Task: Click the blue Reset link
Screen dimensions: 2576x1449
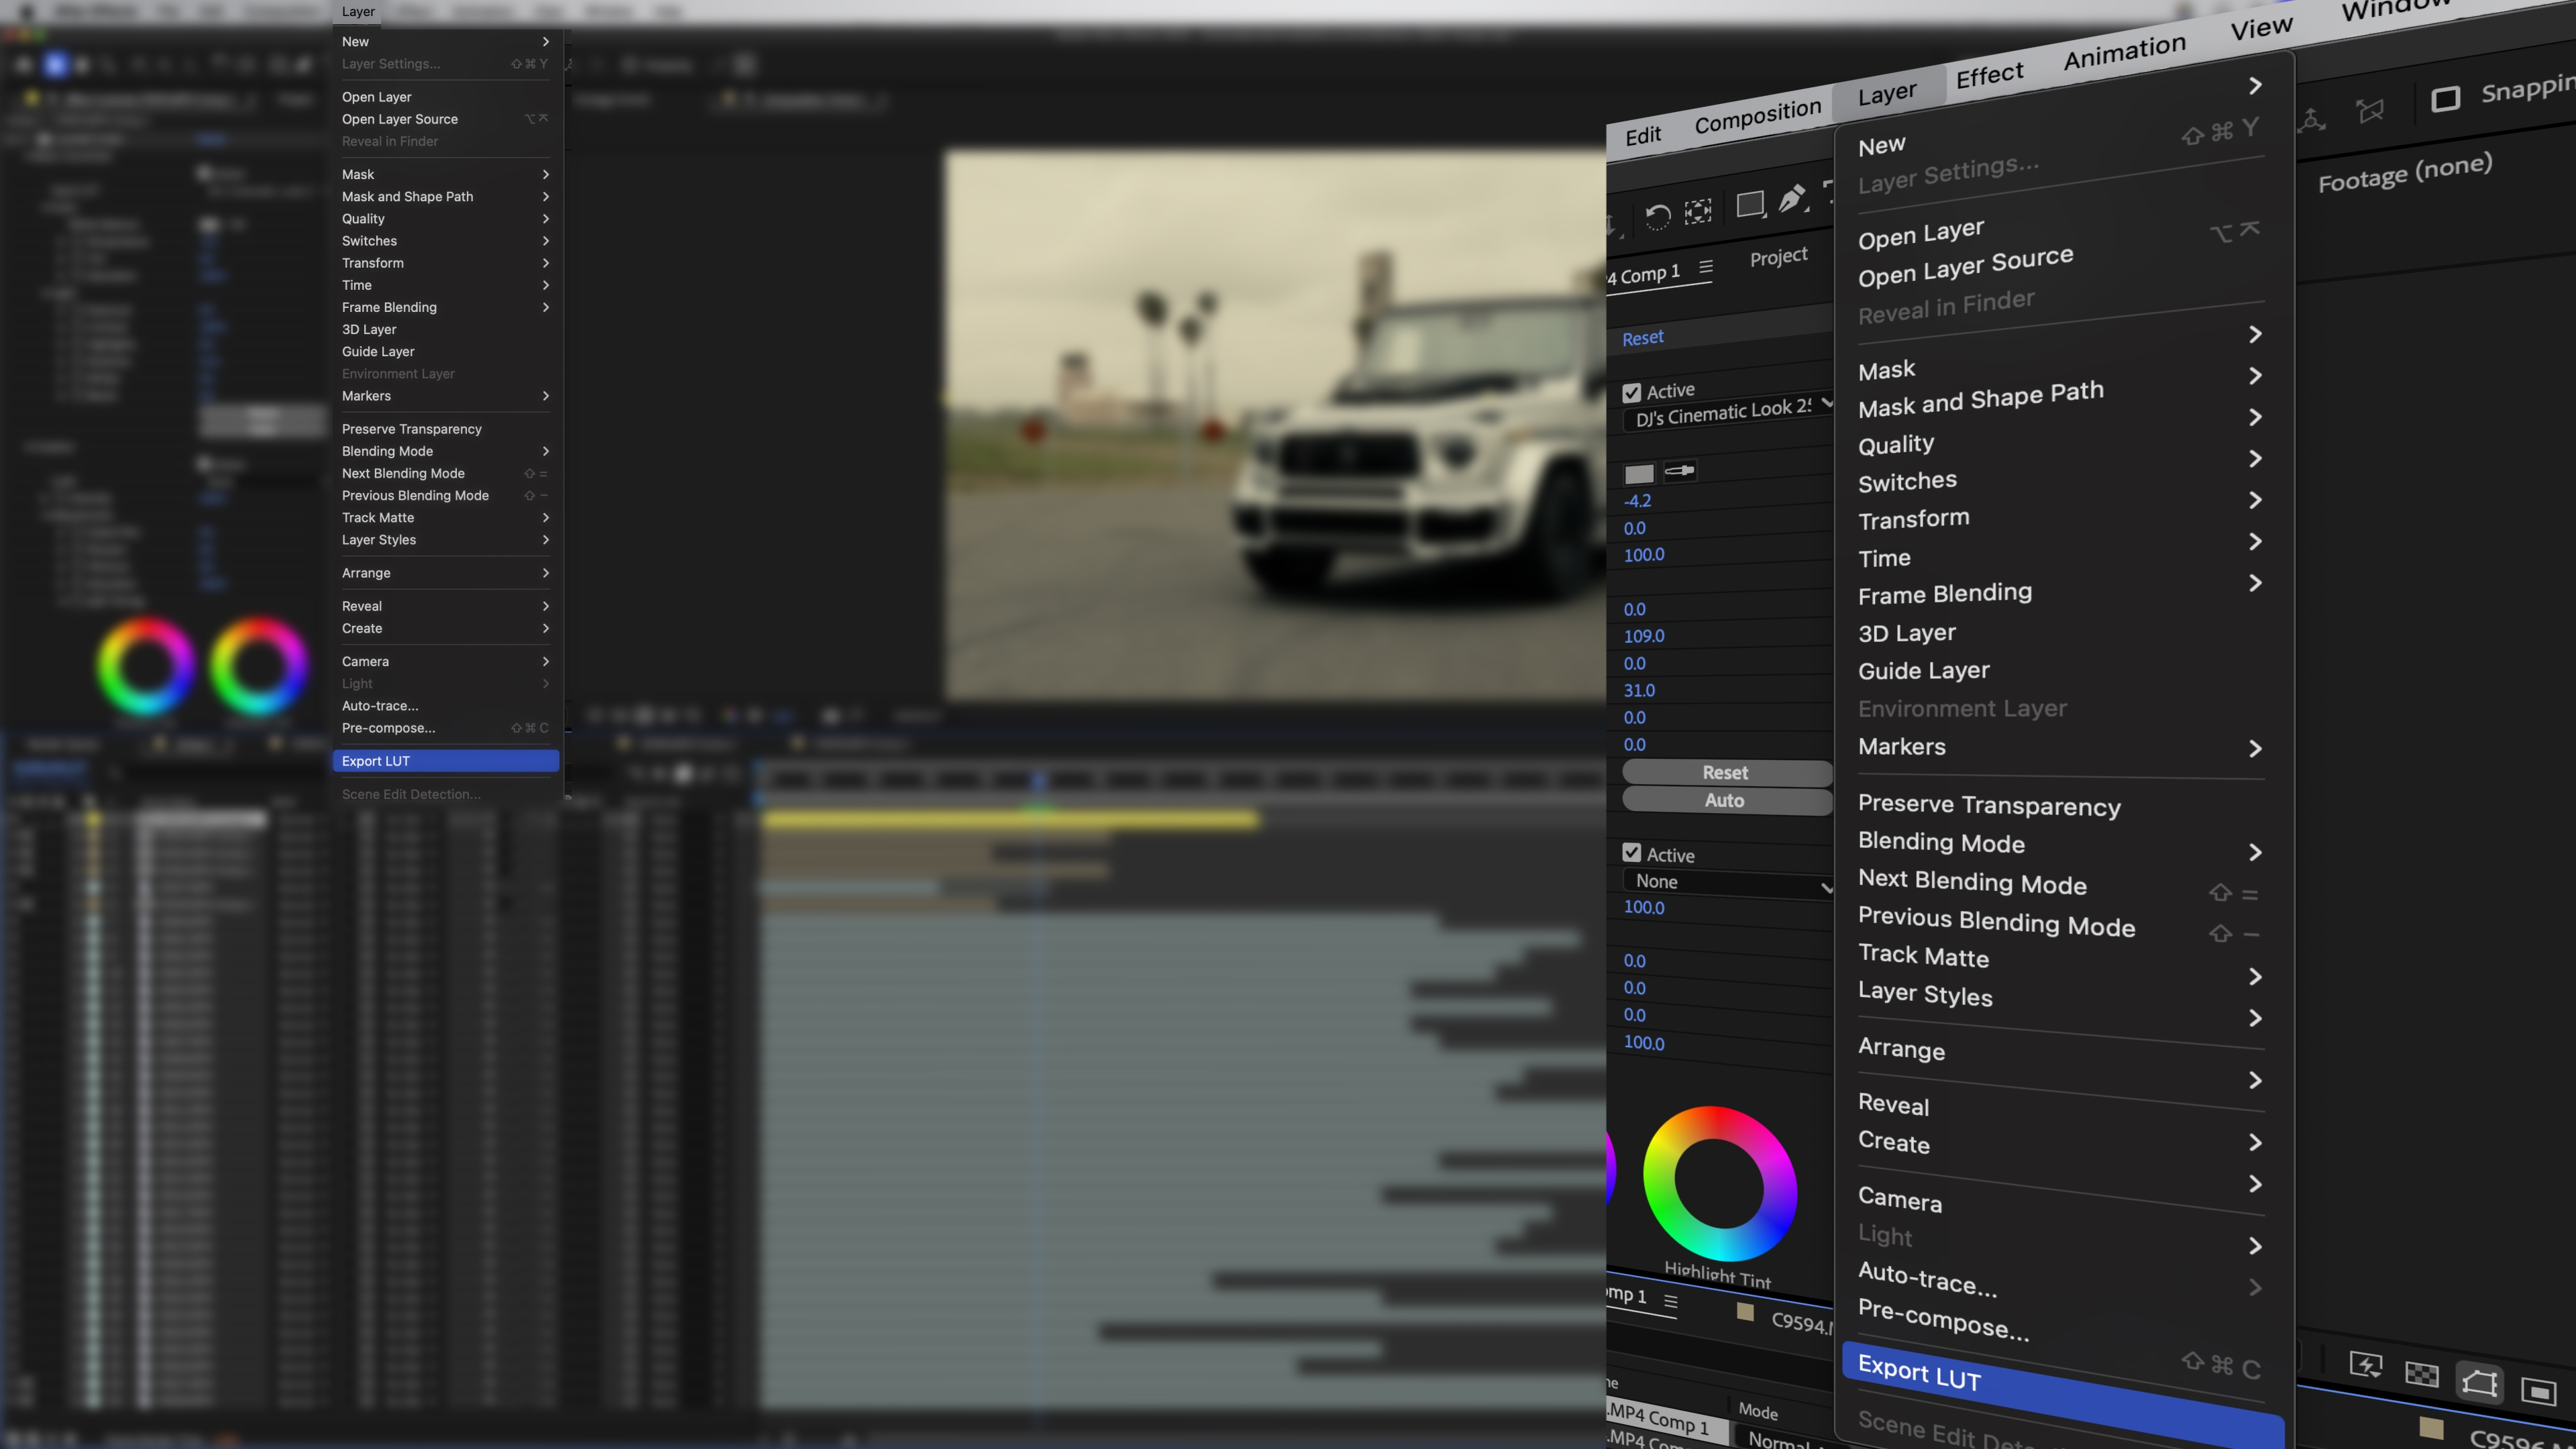Action: point(1642,338)
